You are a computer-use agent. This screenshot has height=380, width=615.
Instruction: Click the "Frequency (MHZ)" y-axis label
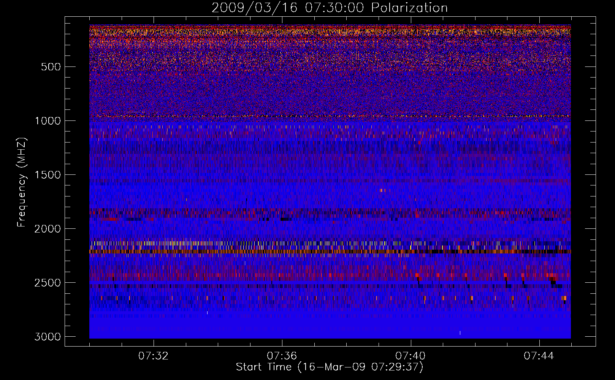[22, 182]
